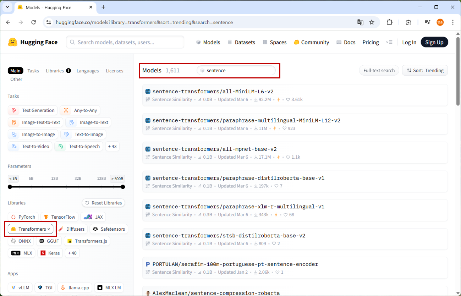
Task: Filter by GGUF library
Action: click(49, 241)
